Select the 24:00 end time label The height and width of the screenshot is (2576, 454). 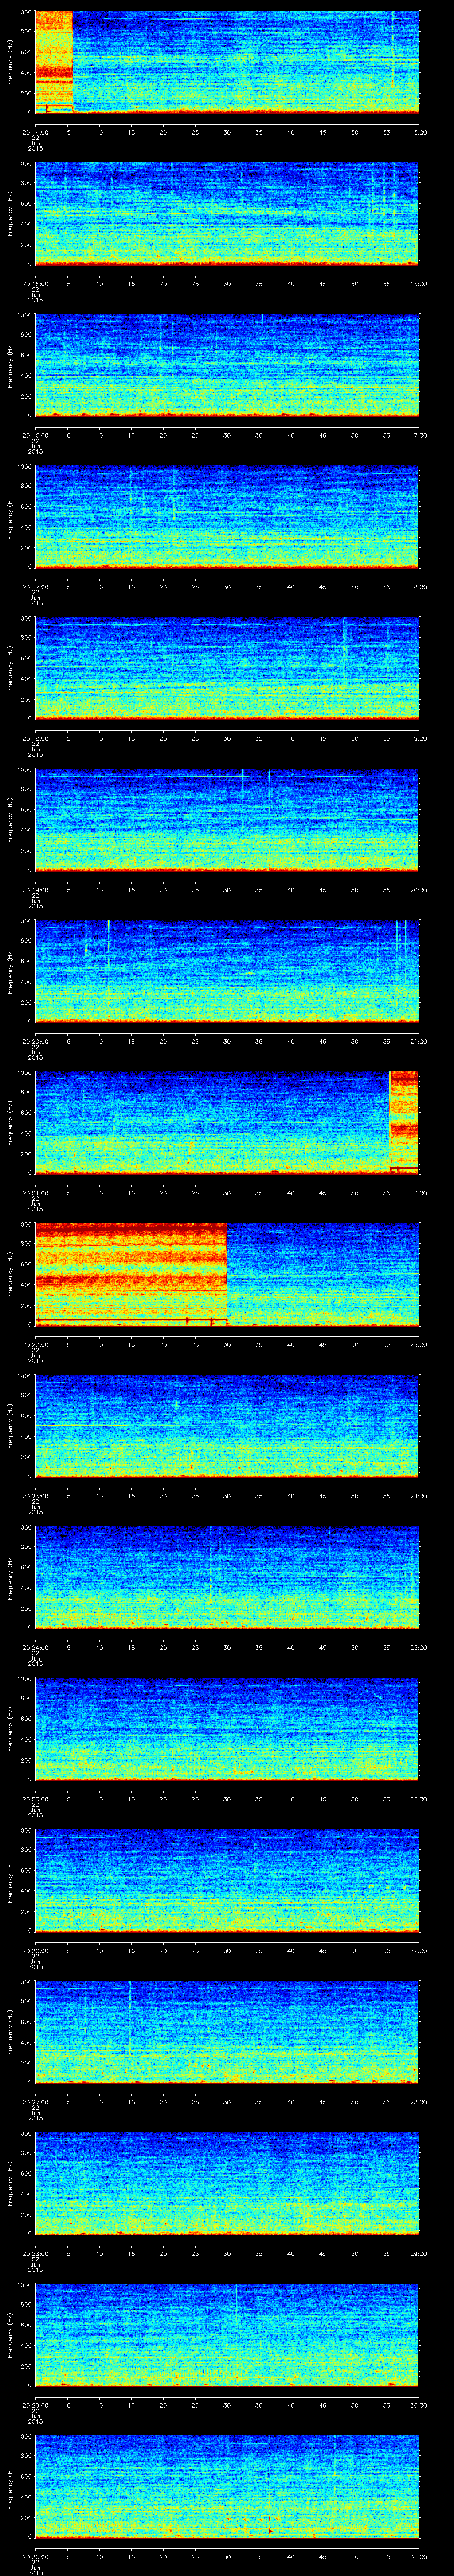click(x=419, y=1496)
